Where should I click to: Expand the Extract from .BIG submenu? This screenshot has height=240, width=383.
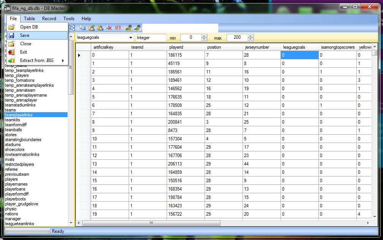click(x=37, y=60)
